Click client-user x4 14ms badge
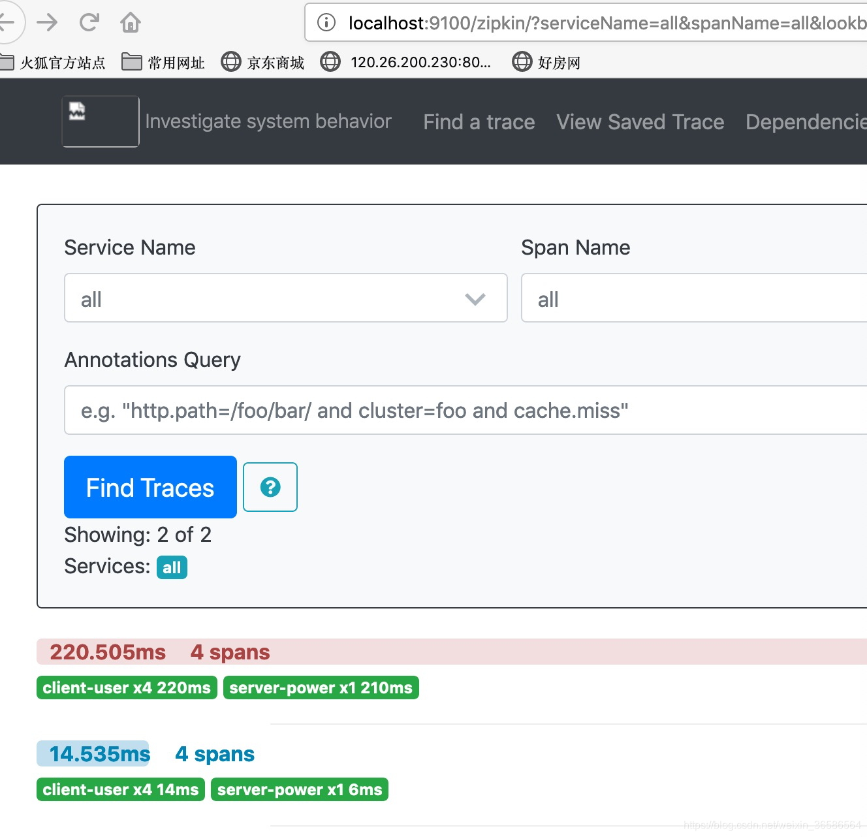Viewport: 867px width, 837px height. (121, 789)
